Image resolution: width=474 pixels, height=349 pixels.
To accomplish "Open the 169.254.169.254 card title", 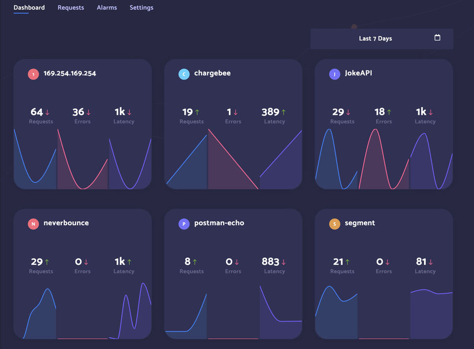I will tap(70, 74).
